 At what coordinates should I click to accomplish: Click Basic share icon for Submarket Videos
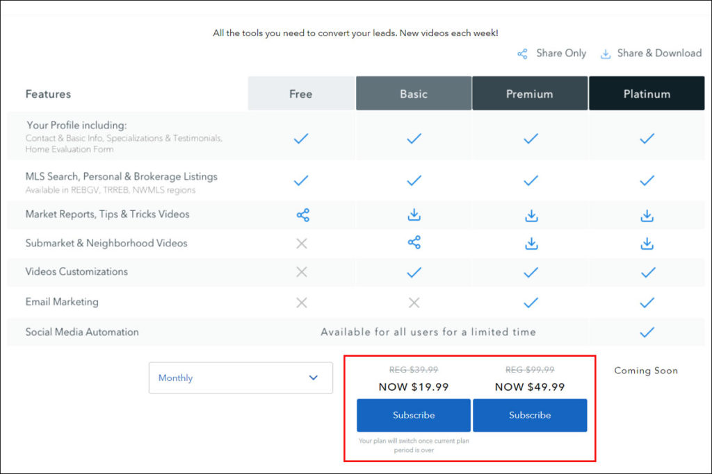pos(414,242)
